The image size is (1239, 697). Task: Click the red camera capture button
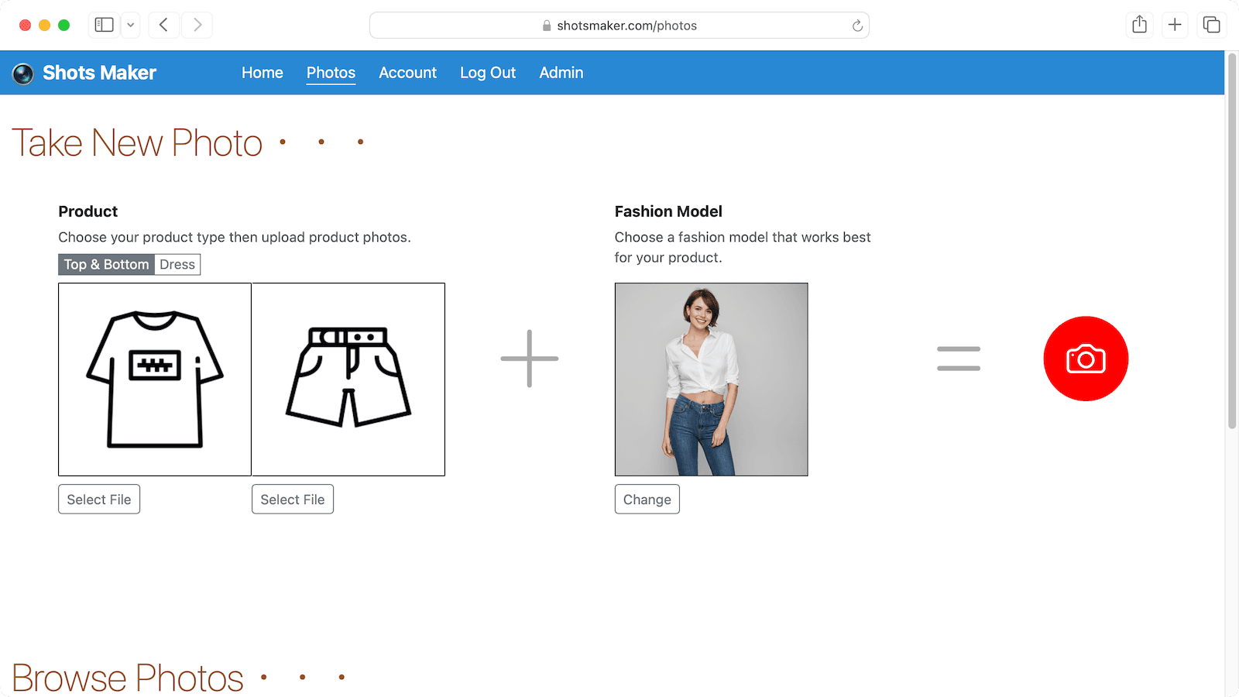pos(1085,359)
